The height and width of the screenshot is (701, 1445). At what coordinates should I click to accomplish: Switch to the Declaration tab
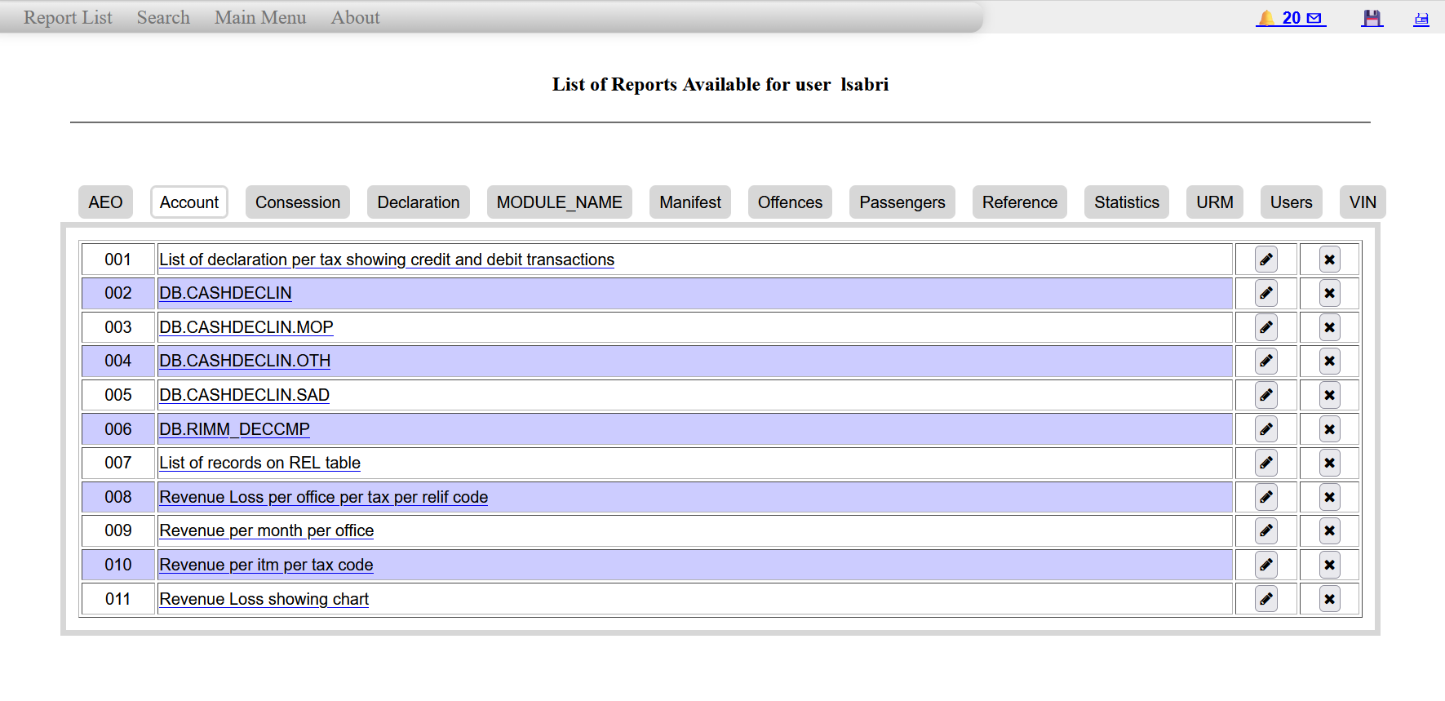tap(418, 202)
